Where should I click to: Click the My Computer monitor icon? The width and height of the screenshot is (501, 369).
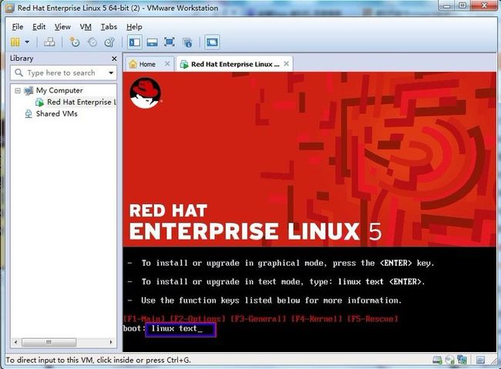[29, 91]
